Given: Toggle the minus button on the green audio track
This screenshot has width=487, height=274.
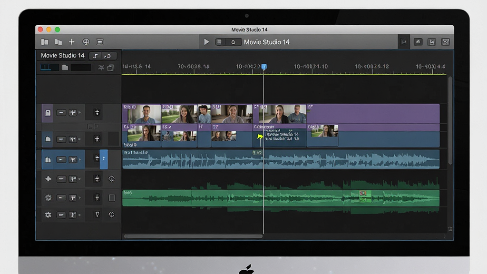Looking at the screenshot, I should coord(61,198).
